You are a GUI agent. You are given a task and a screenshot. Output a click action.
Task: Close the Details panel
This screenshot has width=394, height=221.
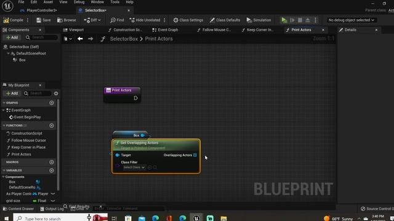point(376,30)
